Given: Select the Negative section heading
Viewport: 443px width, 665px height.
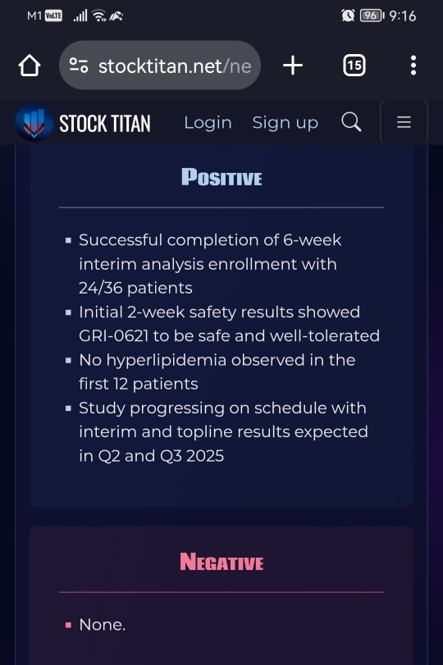Looking at the screenshot, I should pos(221,562).
